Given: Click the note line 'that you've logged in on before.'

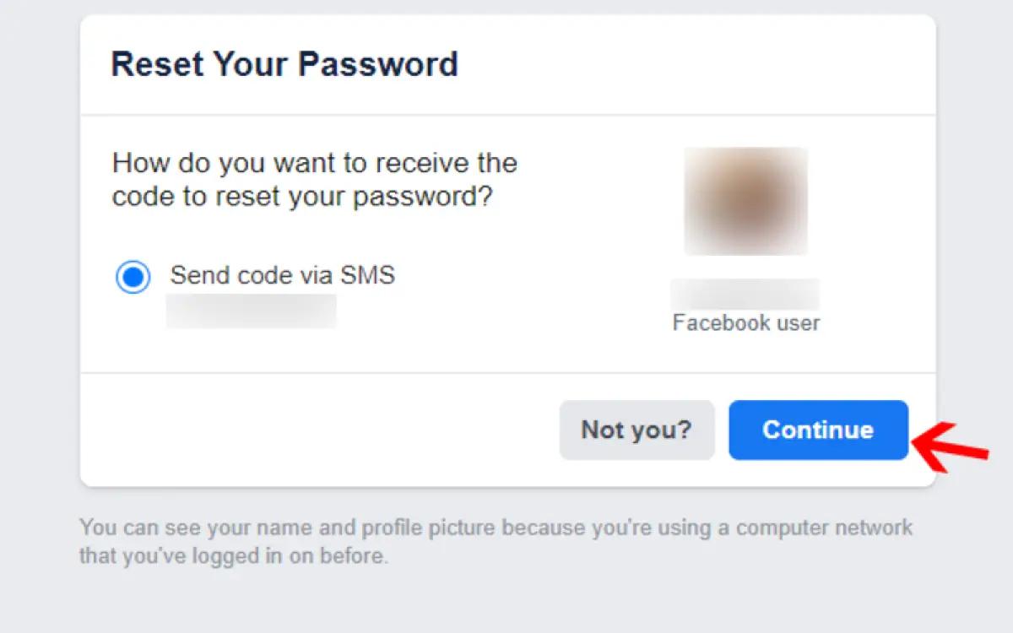Looking at the screenshot, I should pos(234,556).
